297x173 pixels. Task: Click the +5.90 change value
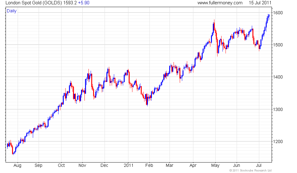(x=84, y=3)
